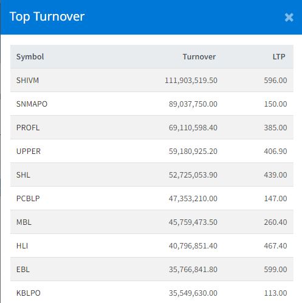Open the SHIVM symbol
Viewport: 302px width, 303px height.
pyautogui.click(x=27, y=81)
